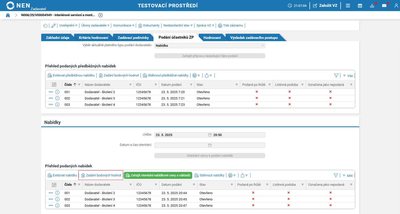Click the user profile icon
Screen dimensions: 400x214
(396, 6)
